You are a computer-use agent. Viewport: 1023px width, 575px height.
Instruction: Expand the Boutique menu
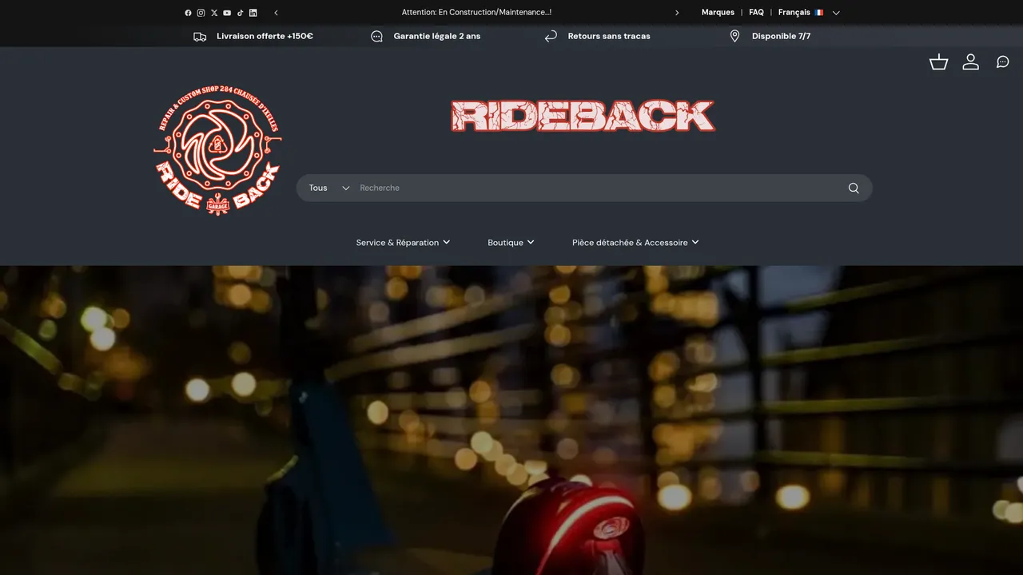point(511,243)
